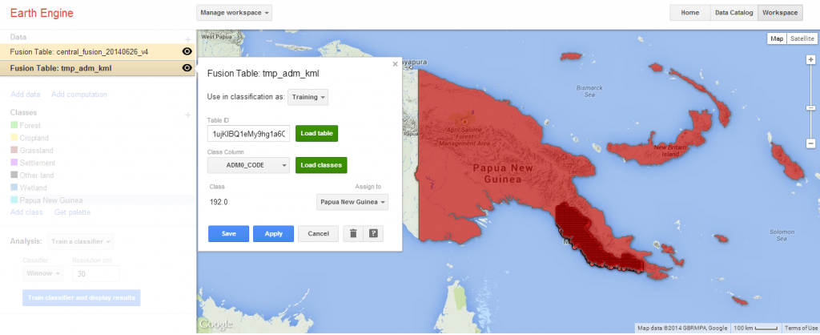Image resolution: width=820 pixels, height=335 pixels.
Task: Zoom out the map with minus button
Action: coord(810,143)
